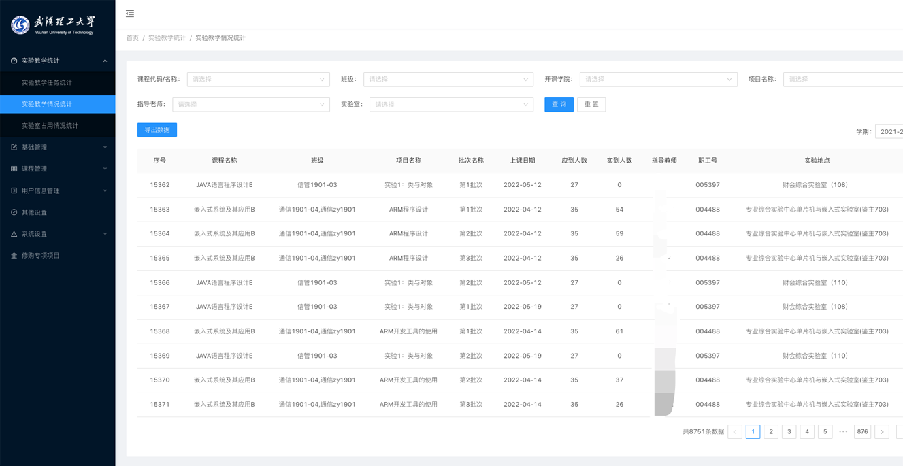The height and width of the screenshot is (466, 903).
Task: Click date 2022-05-19 in row 15367
Action: [x=523, y=307]
